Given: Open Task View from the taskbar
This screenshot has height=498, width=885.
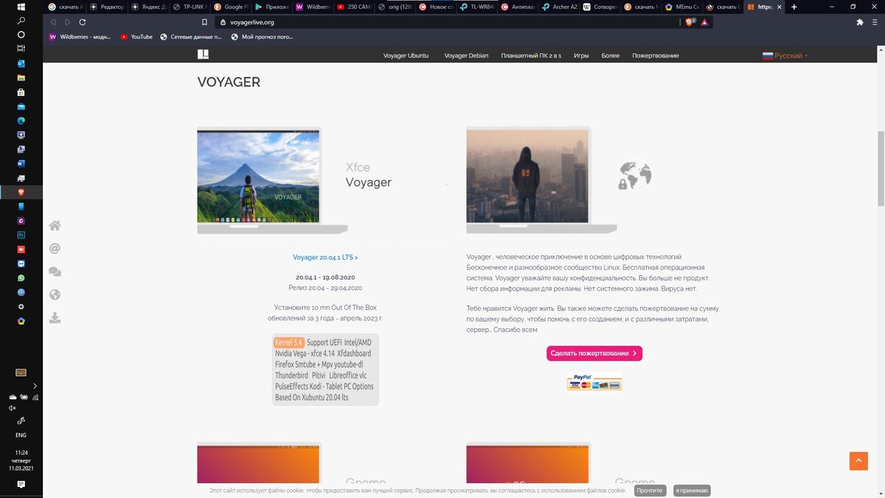Looking at the screenshot, I should click(x=21, y=49).
